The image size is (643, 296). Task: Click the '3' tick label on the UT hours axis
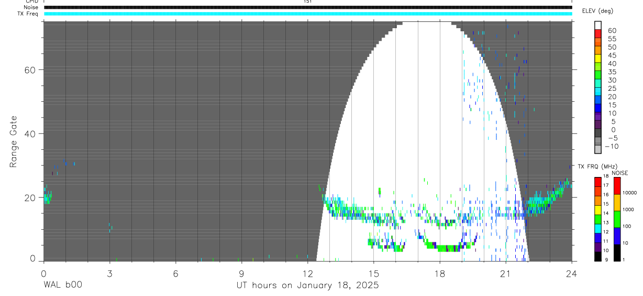coord(109,274)
